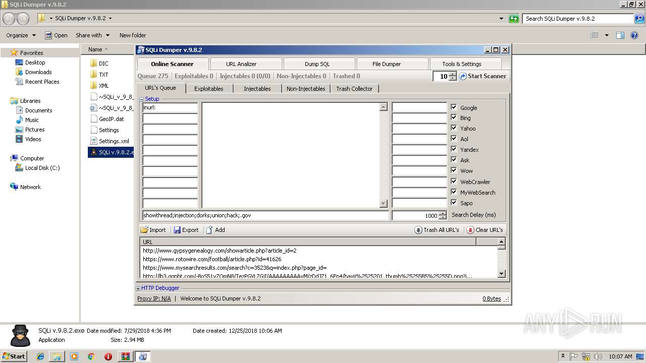The height and width of the screenshot is (363, 646).
Task: Click the Explorer refresh icon
Action: point(514,19)
